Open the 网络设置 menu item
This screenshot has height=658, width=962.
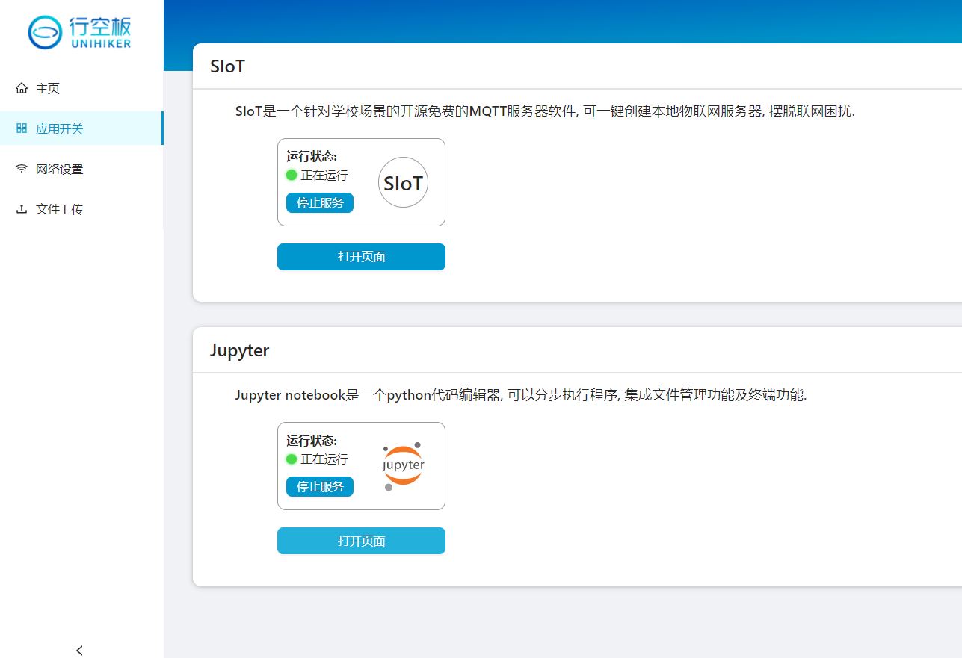(x=81, y=169)
